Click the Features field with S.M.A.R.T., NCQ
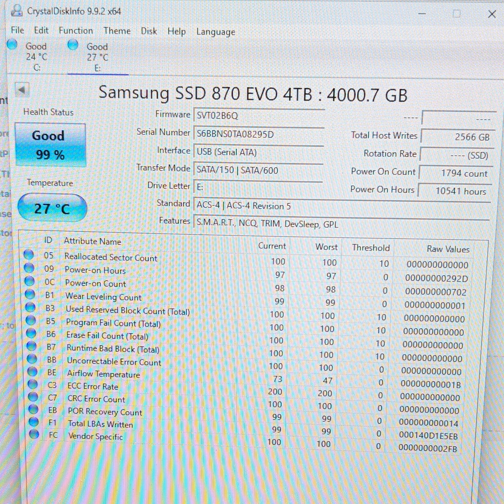Viewport: 504px width, 504px height. click(x=341, y=224)
